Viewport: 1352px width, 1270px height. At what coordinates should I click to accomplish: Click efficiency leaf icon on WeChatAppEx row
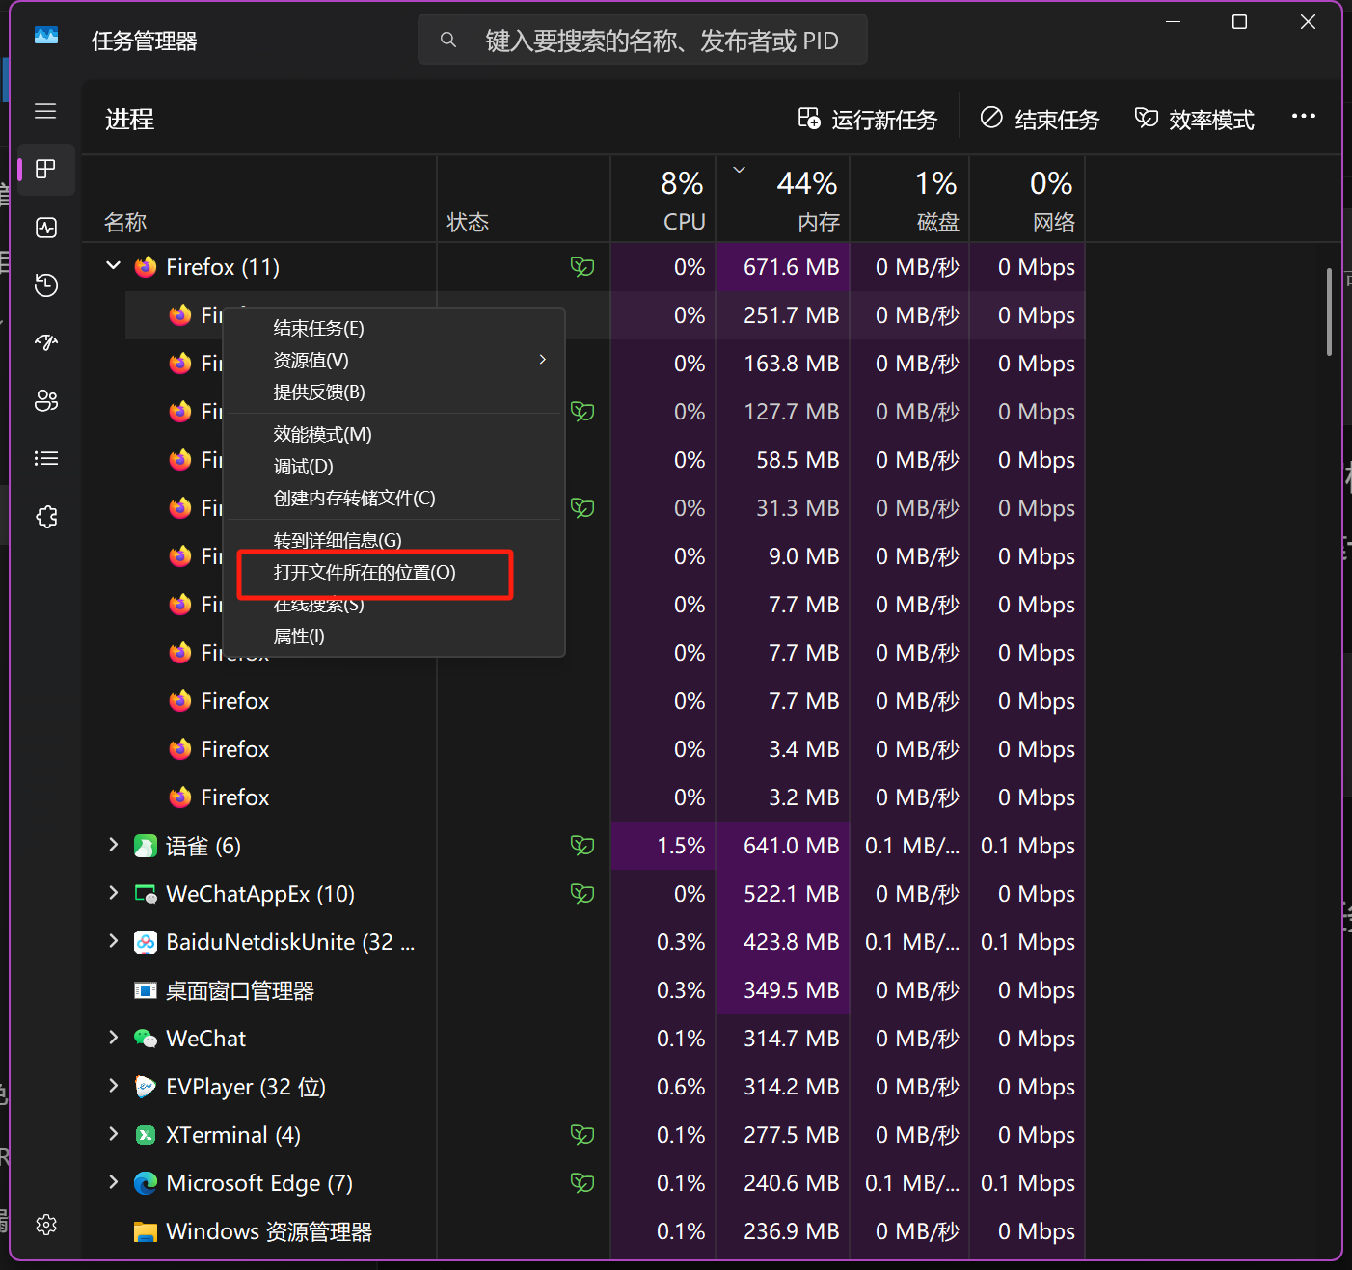(x=582, y=894)
